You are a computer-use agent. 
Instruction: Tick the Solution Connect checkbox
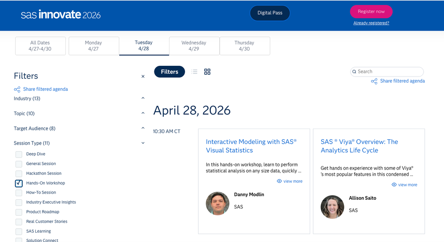tap(19, 240)
